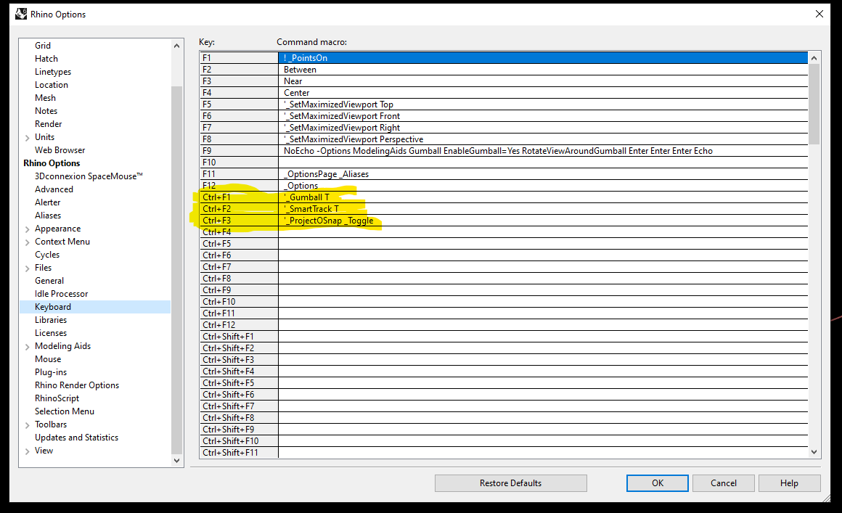Expand the Context Menu tree node

coord(28,242)
